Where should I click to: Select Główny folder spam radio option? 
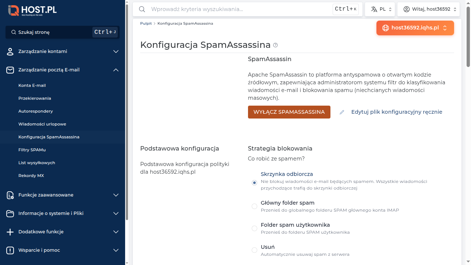(x=254, y=206)
